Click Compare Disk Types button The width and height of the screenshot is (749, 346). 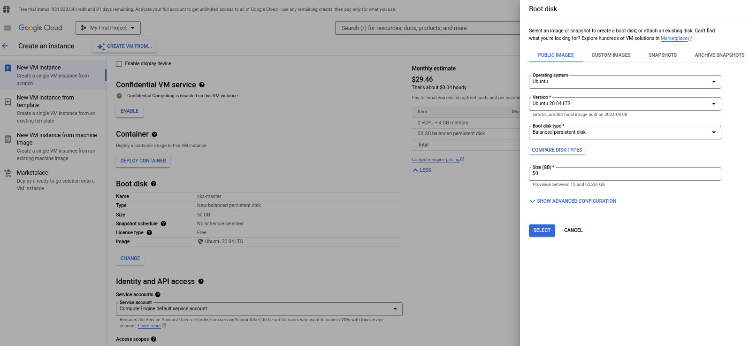(557, 150)
